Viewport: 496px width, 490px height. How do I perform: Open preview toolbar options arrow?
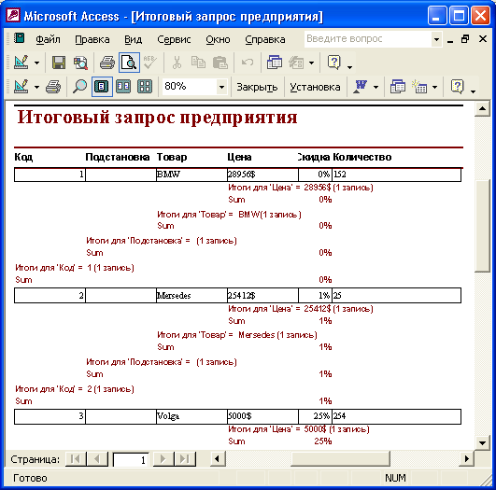point(473,91)
